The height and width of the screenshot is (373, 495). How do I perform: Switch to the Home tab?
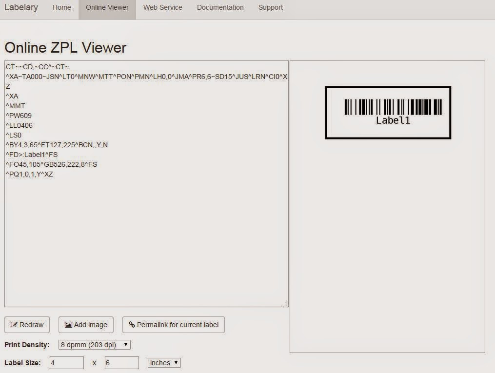pyautogui.click(x=61, y=7)
